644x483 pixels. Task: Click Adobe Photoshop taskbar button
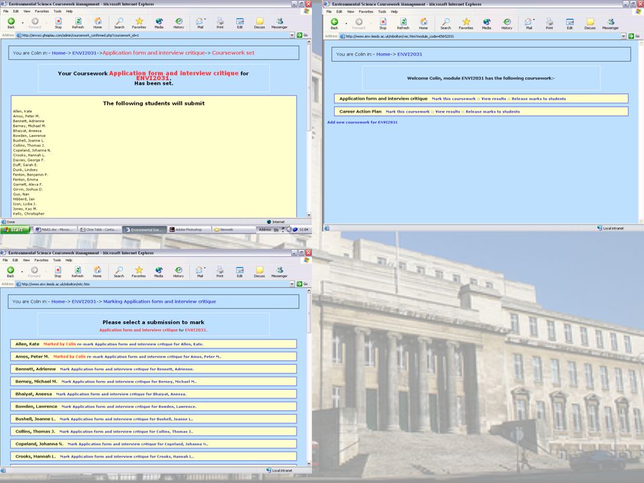click(189, 229)
